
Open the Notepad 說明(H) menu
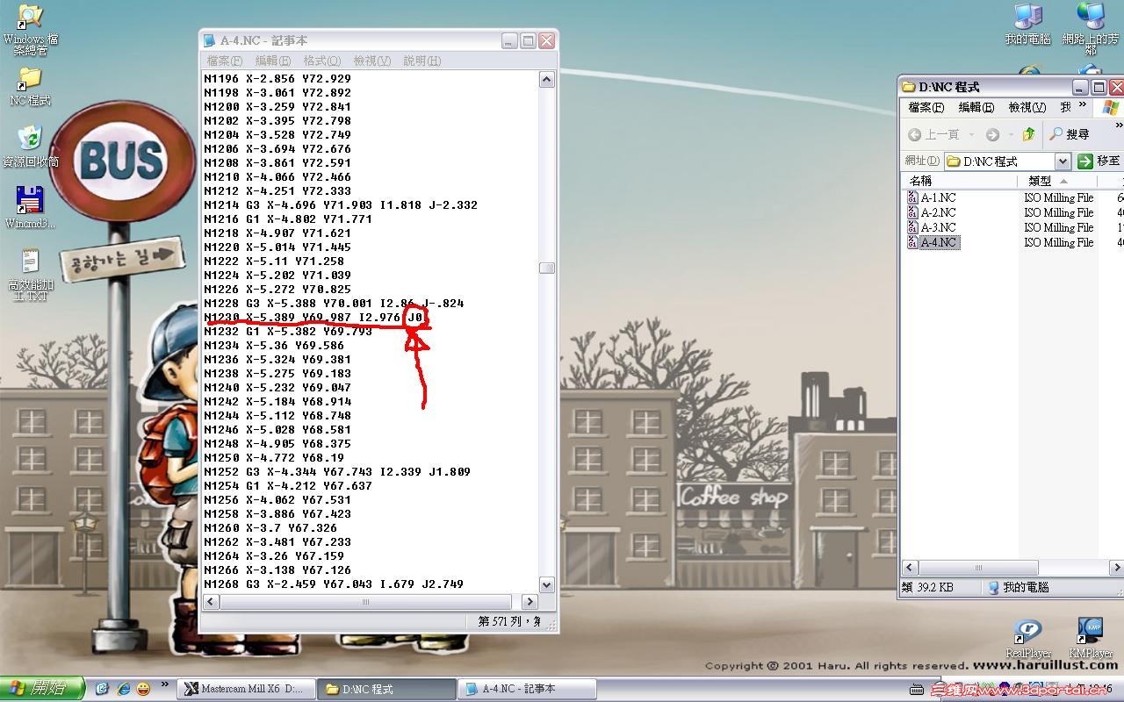[422, 61]
